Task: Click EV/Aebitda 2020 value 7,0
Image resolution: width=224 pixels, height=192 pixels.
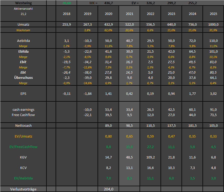Action: (108, 178)
